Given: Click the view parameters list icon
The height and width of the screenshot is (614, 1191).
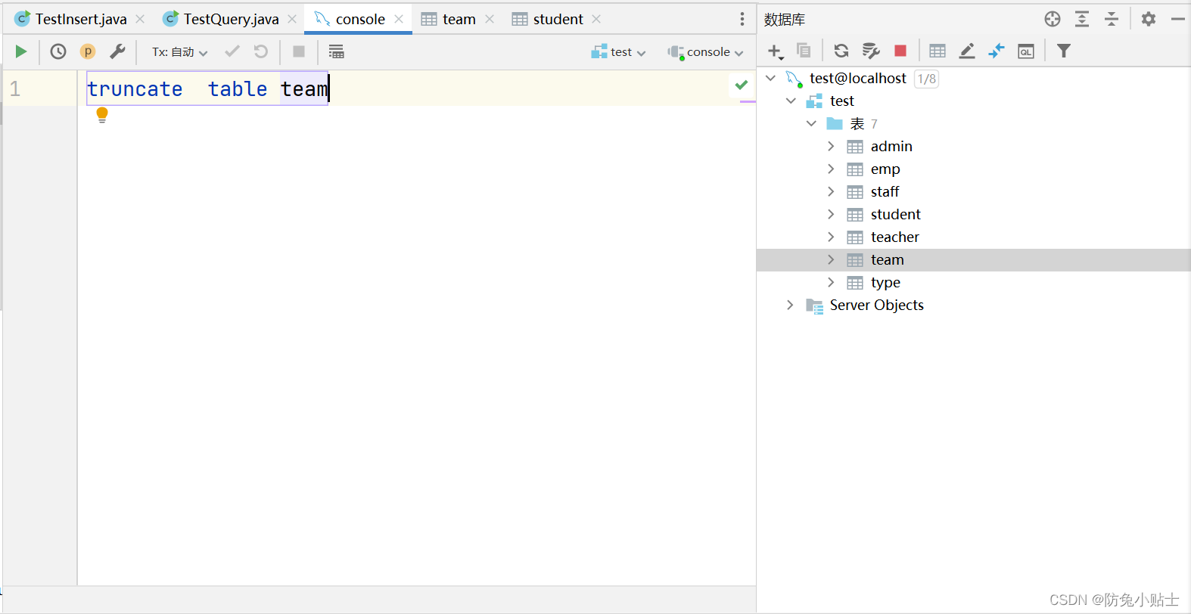Looking at the screenshot, I should (x=337, y=51).
